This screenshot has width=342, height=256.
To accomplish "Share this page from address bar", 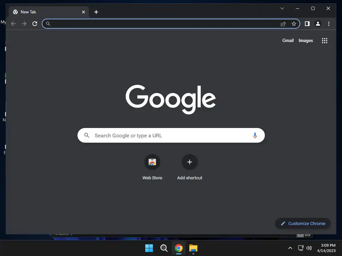I will click(x=283, y=24).
